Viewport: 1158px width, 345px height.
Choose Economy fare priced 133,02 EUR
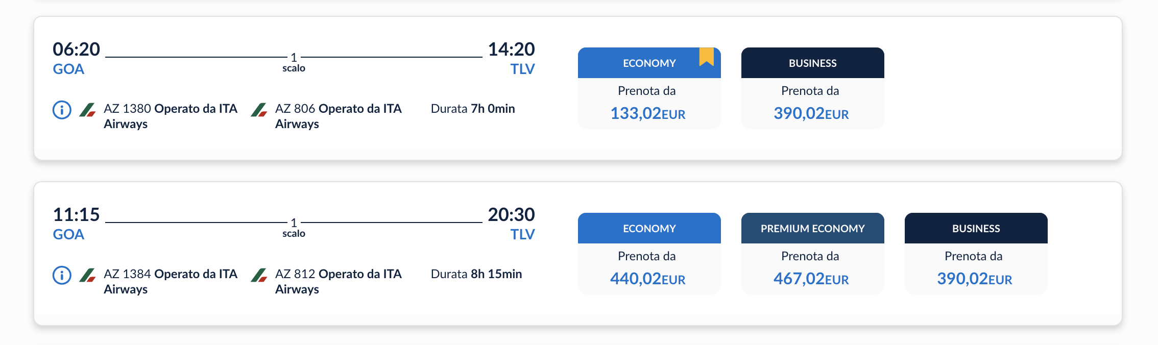[649, 103]
